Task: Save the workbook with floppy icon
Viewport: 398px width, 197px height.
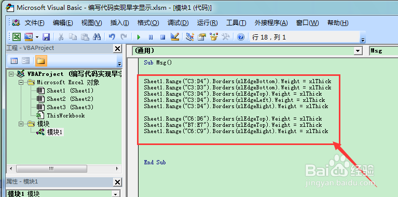Action: (46, 37)
